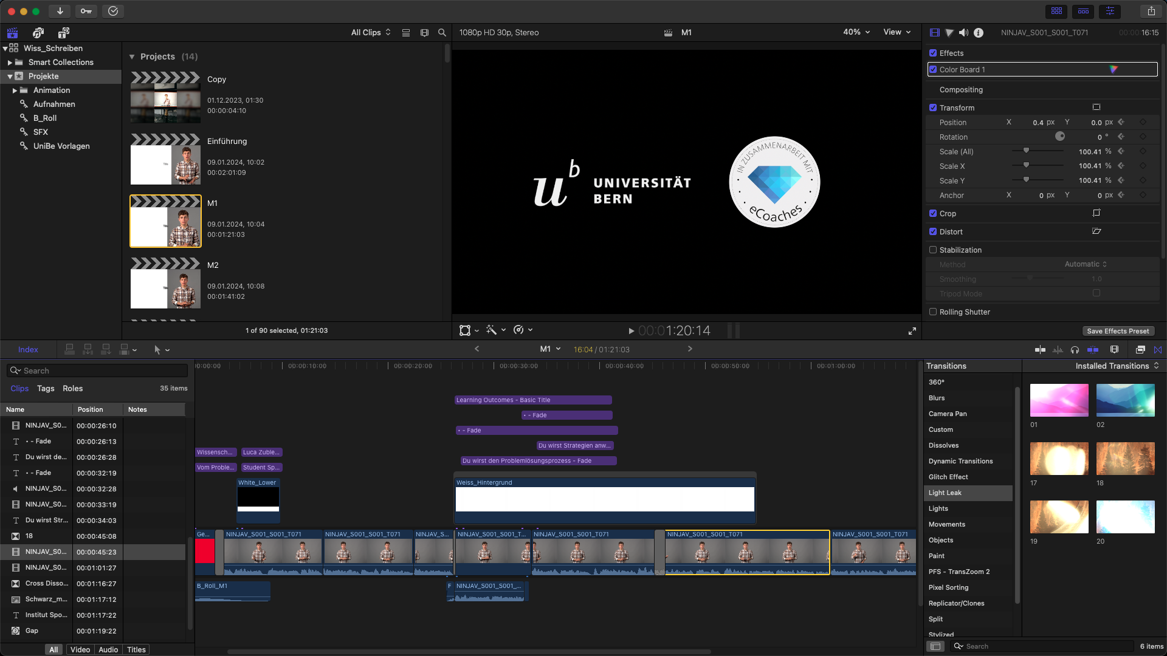Image resolution: width=1167 pixels, height=656 pixels.
Task: Select the Audio filter tab
Action: (x=108, y=649)
